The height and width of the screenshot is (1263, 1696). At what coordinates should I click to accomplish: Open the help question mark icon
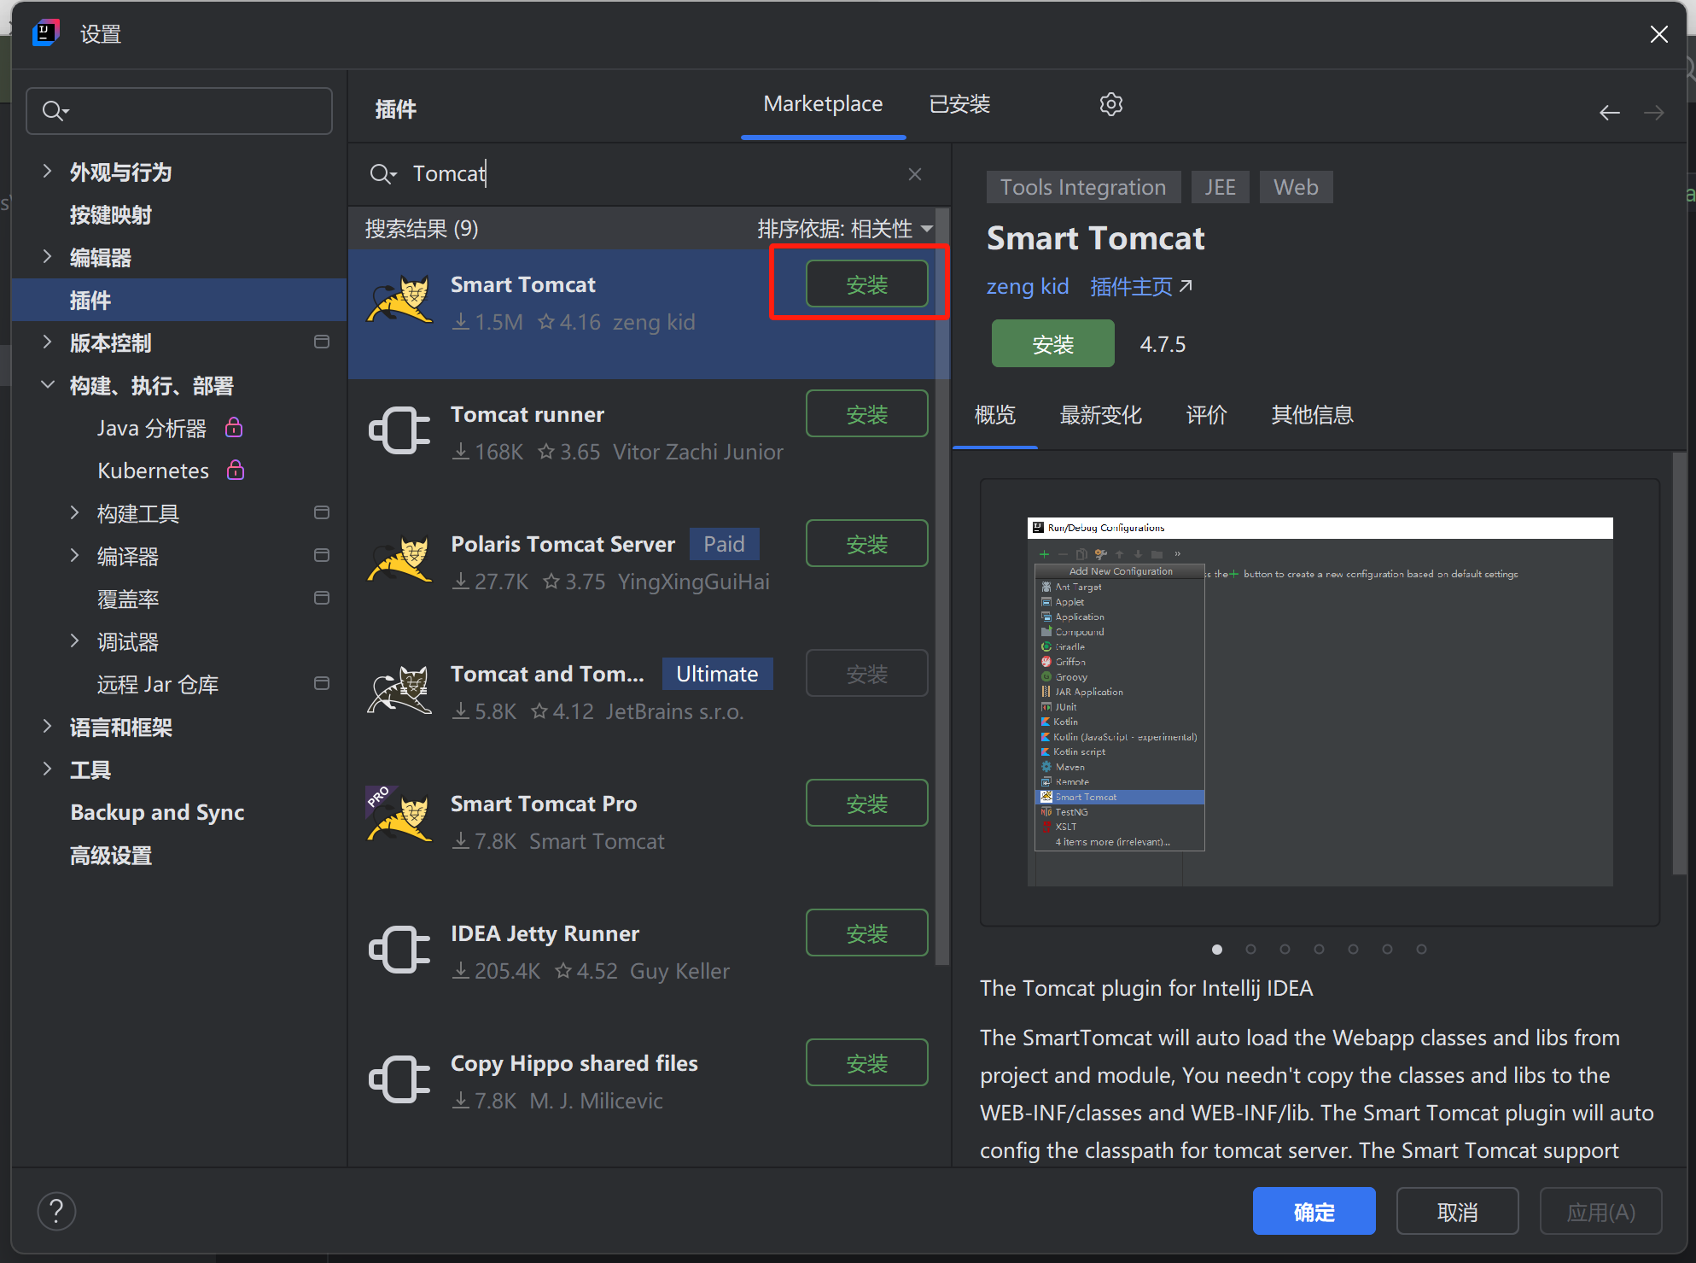click(x=56, y=1211)
